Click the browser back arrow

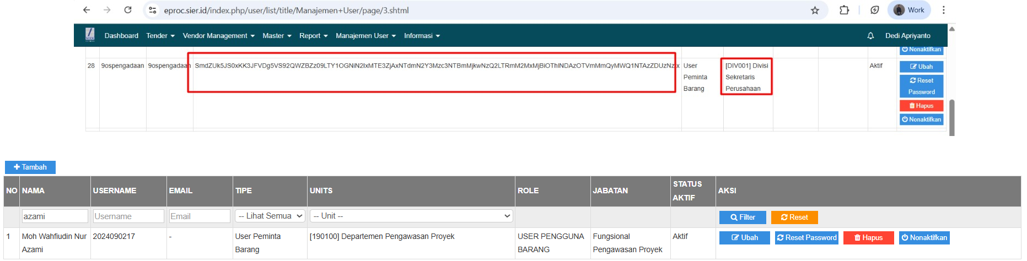(87, 10)
